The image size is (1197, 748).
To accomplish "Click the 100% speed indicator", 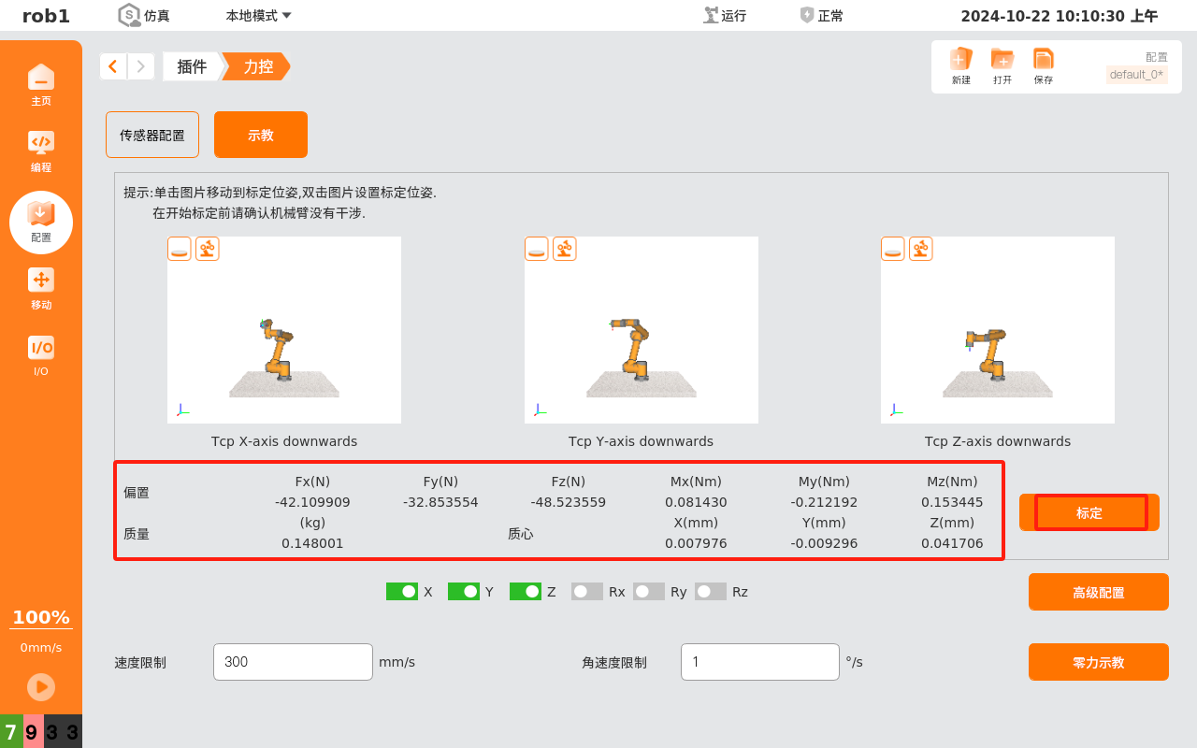I will click(41, 617).
